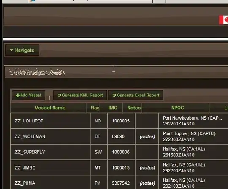Sort by the Notes column header
The image size is (228, 189).
pyautogui.click(x=132, y=108)
